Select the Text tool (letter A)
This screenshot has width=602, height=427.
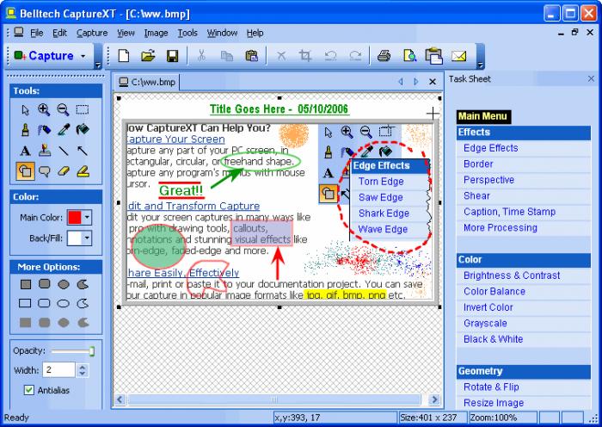[25, 151]
